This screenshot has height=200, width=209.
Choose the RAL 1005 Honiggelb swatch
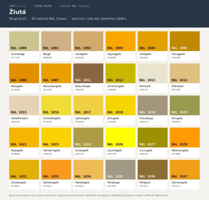pyautogui.click(x=185, y=46)
